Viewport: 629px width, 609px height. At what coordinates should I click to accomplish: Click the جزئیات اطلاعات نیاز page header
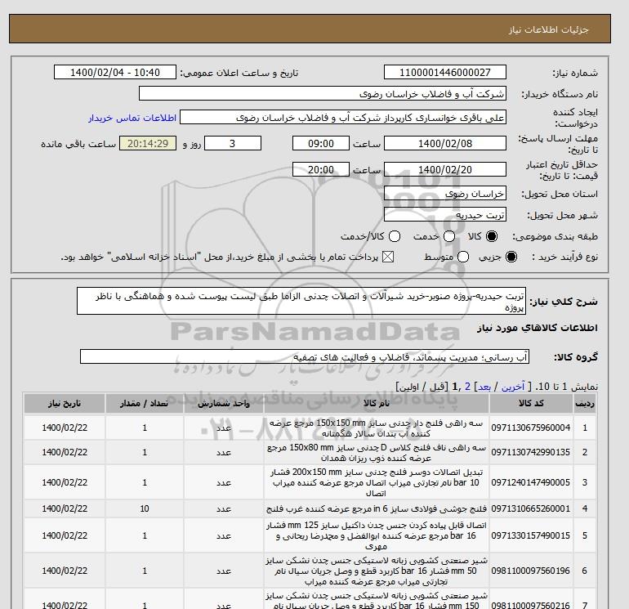click(x=548, y=29)
